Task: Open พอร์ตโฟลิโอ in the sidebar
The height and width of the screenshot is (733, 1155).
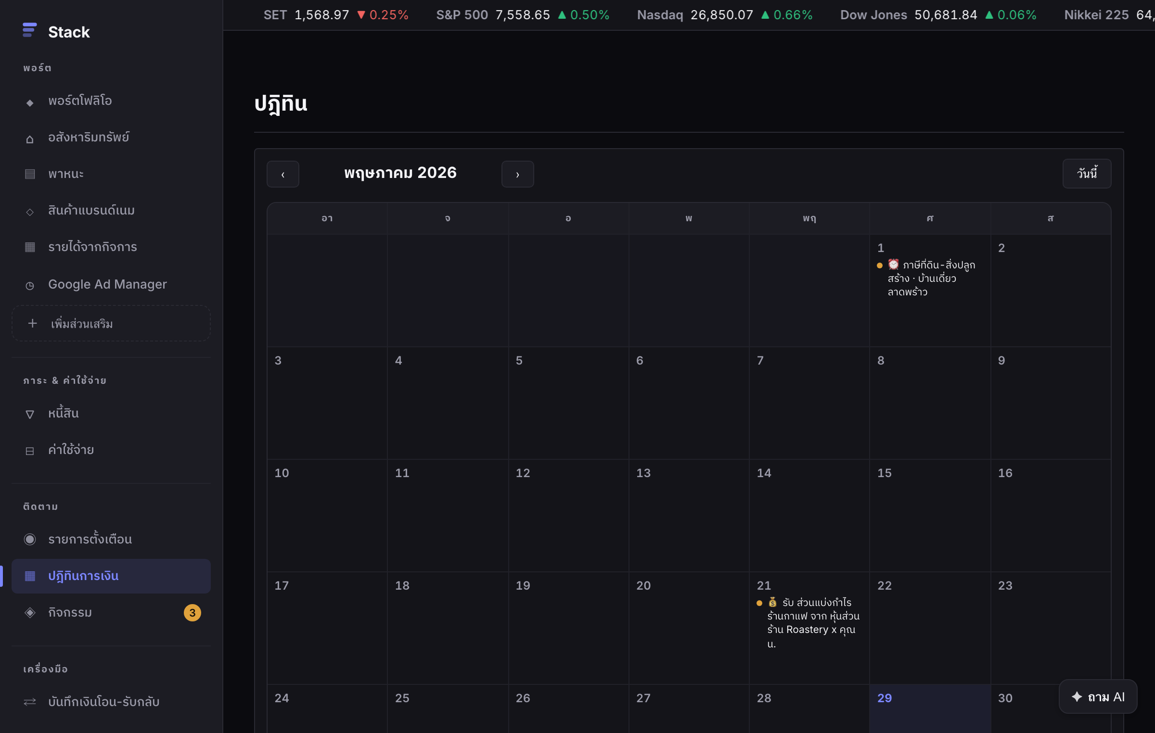Action: [x=111, y=101]
